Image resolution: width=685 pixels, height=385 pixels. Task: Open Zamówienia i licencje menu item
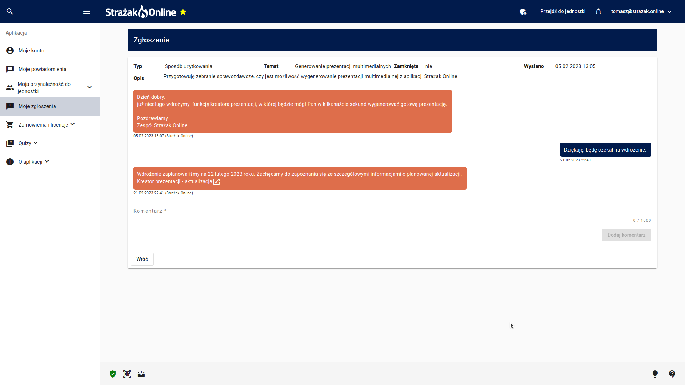[50, 125]
